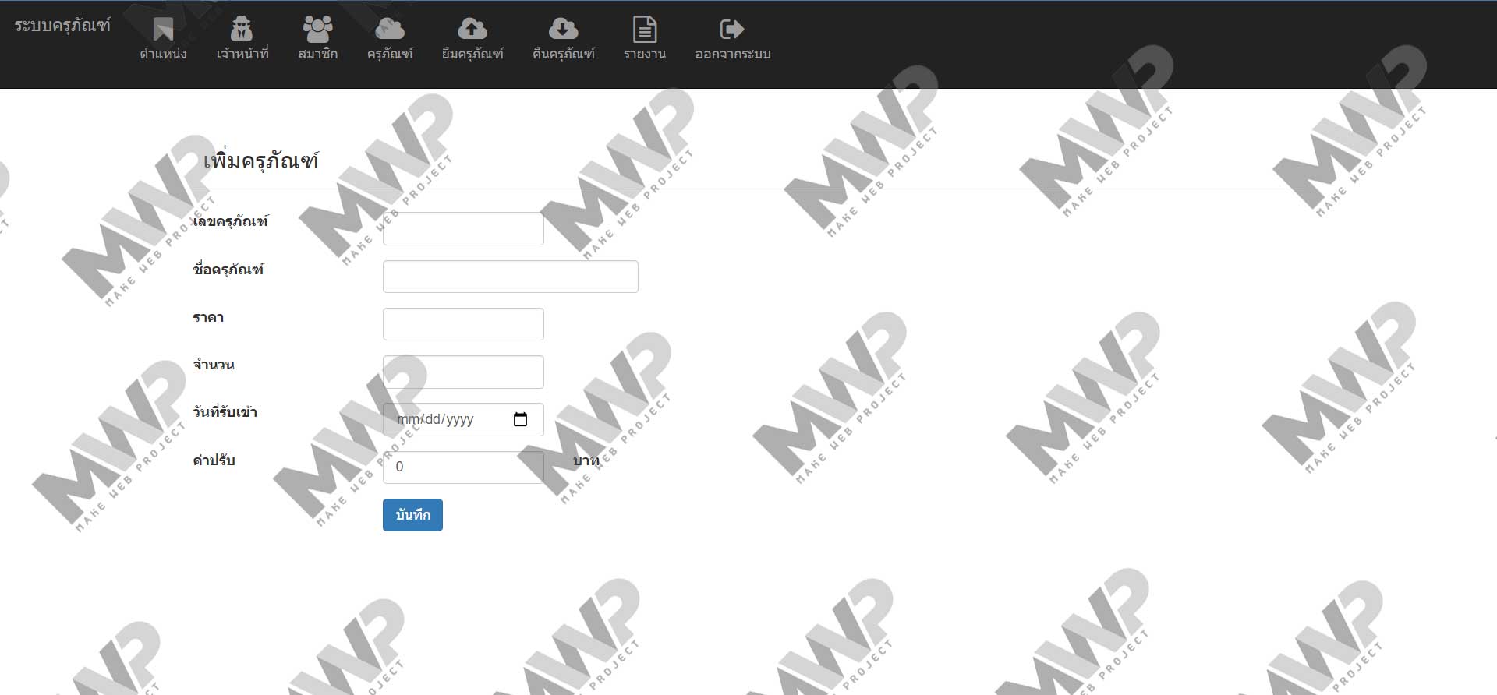Click the จำนวน field label
The height and width of the screenshot is (695, 1497).
214,365
